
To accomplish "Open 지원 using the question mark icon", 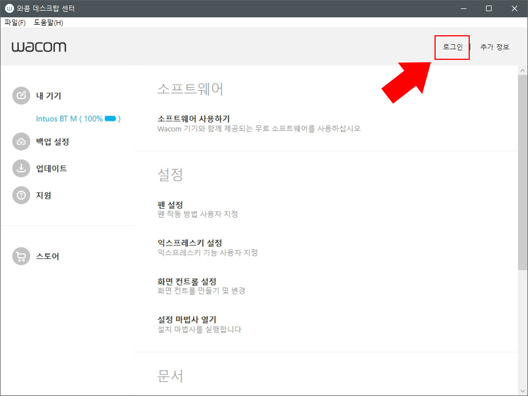I will 21,195.
